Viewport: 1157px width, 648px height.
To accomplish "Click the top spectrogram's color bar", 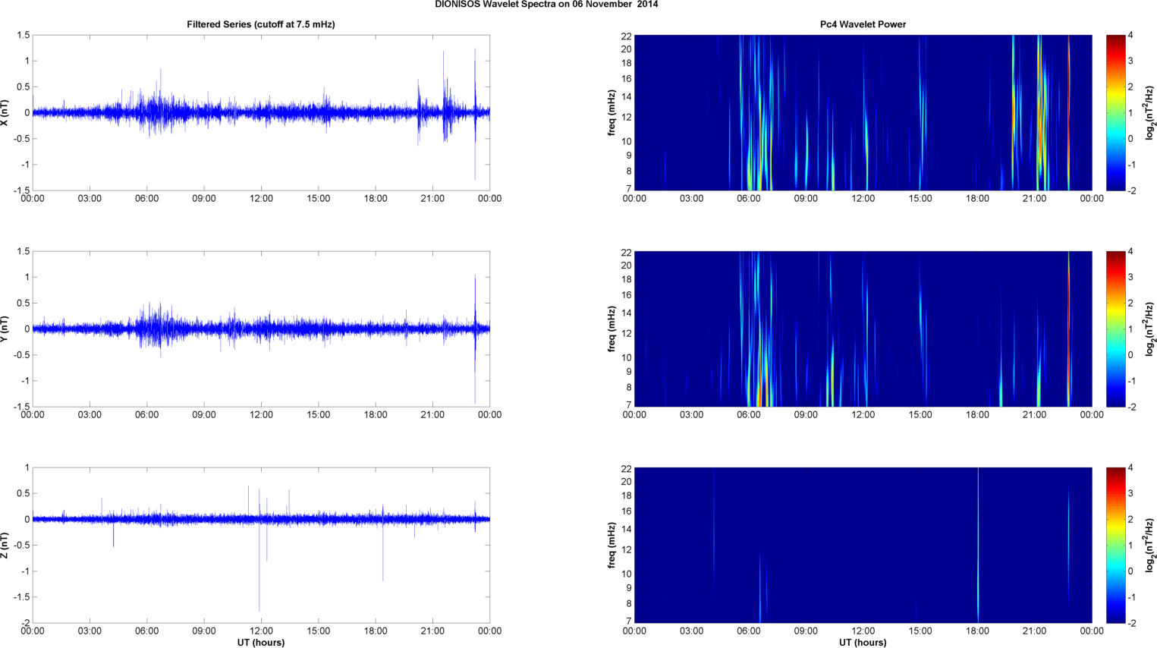I will click(x=1115, y=112).
